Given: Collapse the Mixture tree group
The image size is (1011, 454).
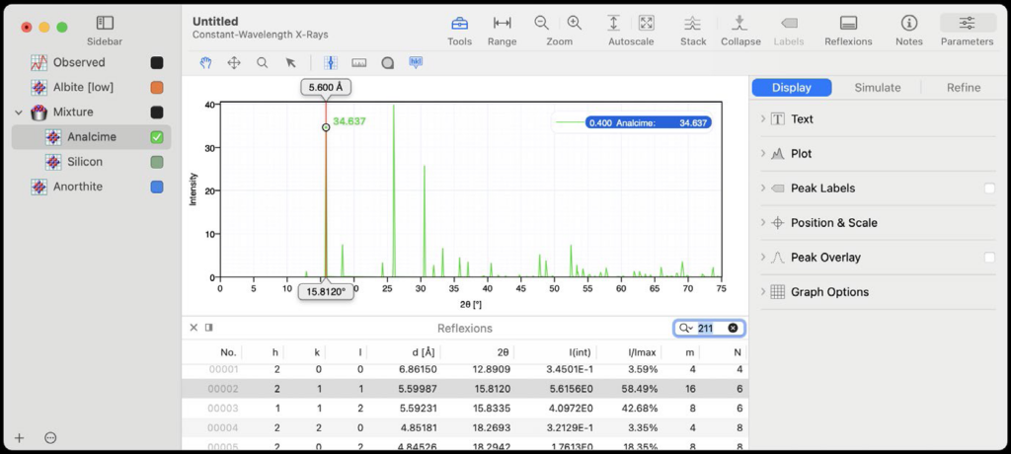Looking at the screenshot, I should pos(19,113).
